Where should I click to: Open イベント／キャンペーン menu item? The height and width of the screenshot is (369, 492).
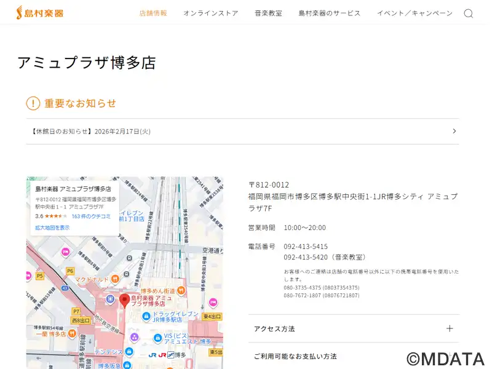coord(415,13)
